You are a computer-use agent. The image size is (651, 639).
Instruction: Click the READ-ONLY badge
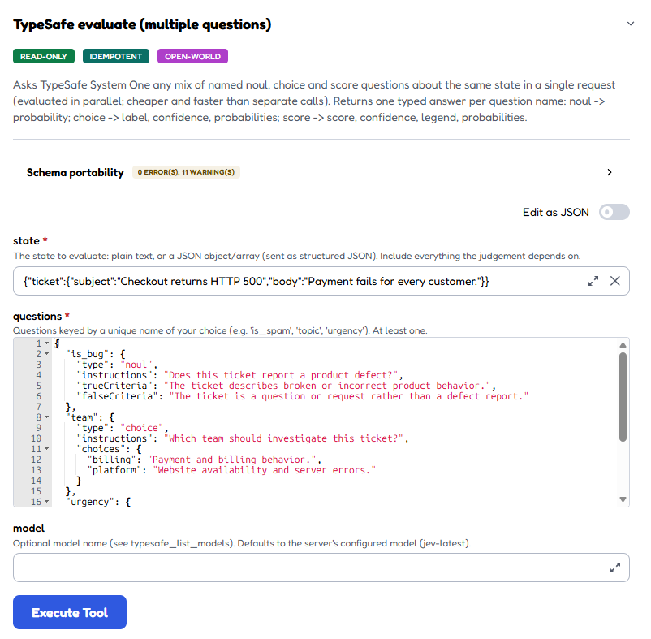tap(44, 56)
